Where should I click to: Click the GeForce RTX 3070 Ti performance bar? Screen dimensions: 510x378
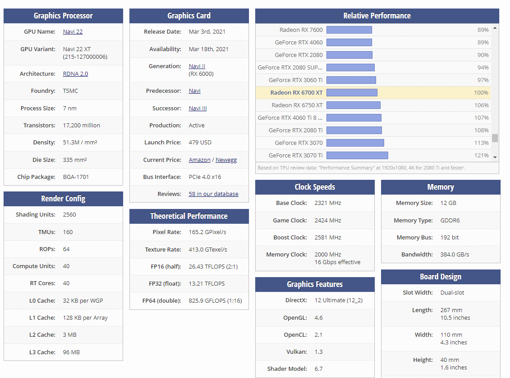coord(357,155)
